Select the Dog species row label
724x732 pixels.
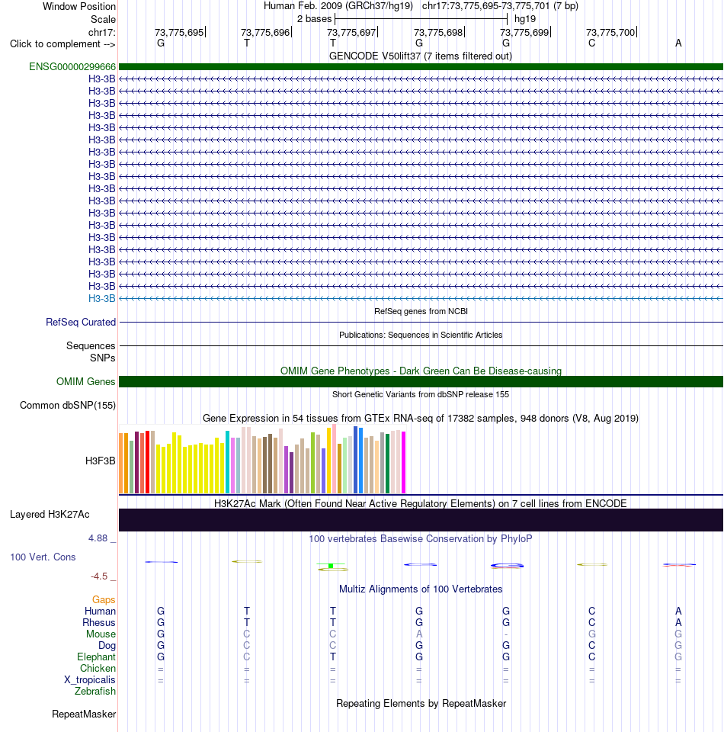click(107, 645)
